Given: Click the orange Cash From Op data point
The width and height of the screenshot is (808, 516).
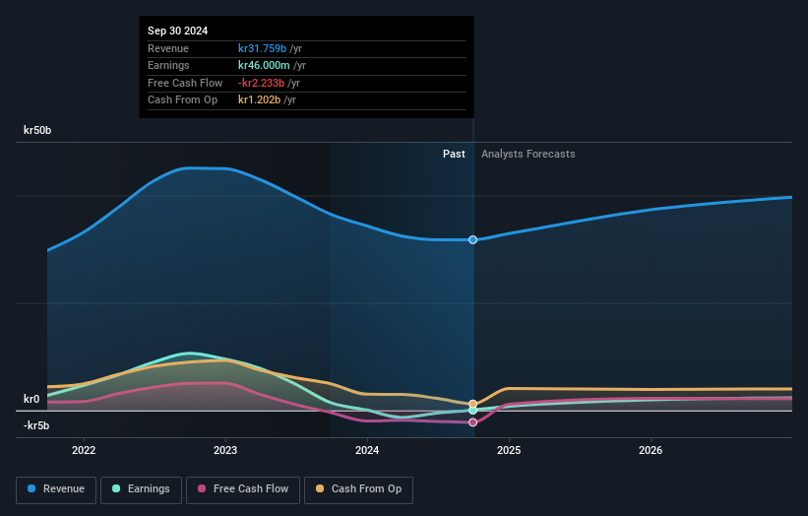Looking at the screenshot, I should click(x=472, y=404).
